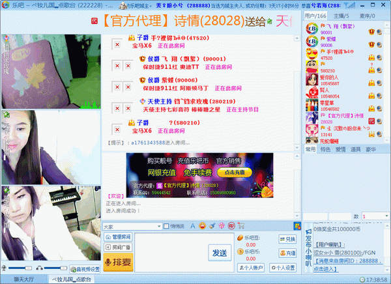
Task: Open the 大家 recipient dropdown
Action: (159, 227)
